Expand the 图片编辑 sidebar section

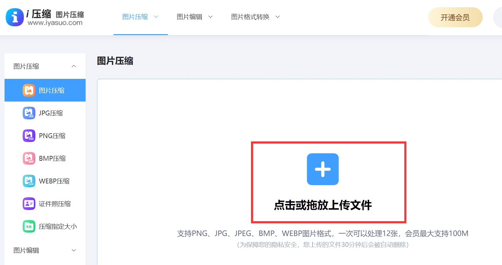click(x=74, y=250)
